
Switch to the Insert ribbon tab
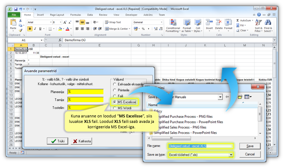tap(40, 15)
